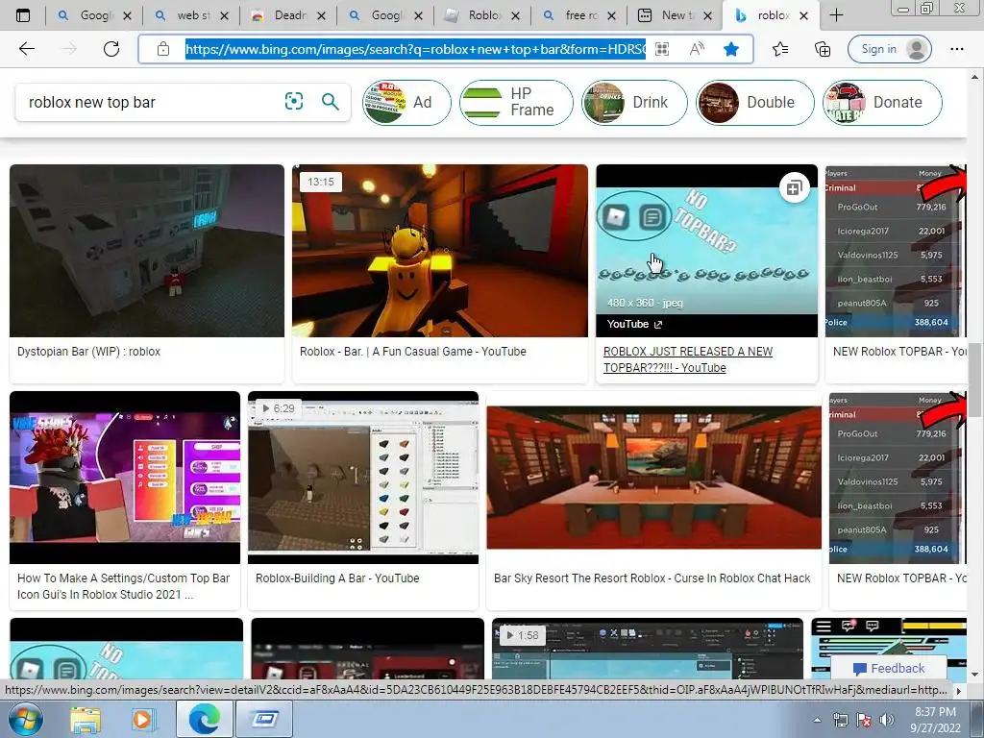Switch to the New tab tab
984x738 pixels.
pos(676,15)
